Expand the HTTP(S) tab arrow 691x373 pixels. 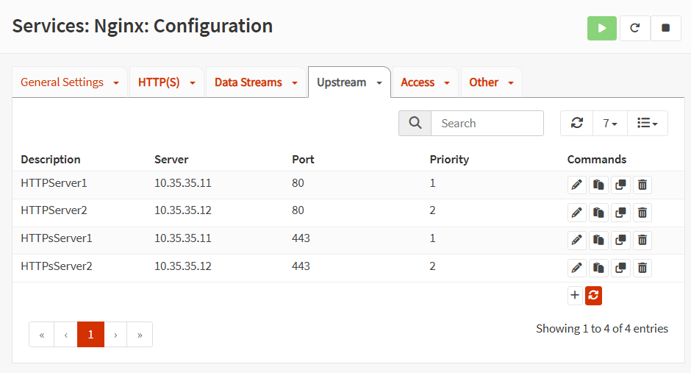[x=193, y=83]
